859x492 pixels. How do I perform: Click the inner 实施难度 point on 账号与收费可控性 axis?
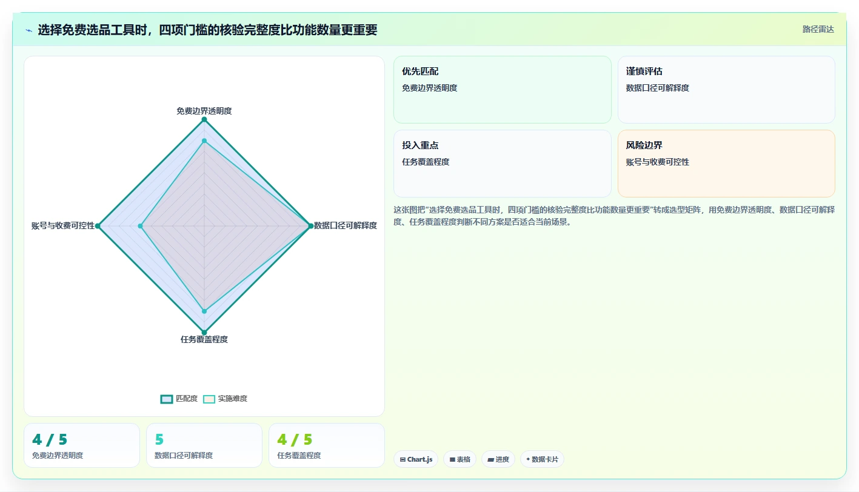coord(140,226)
